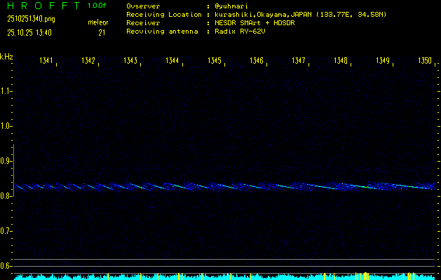
Task: Select the meteor count value 21
Action: (x=102, y=32)
